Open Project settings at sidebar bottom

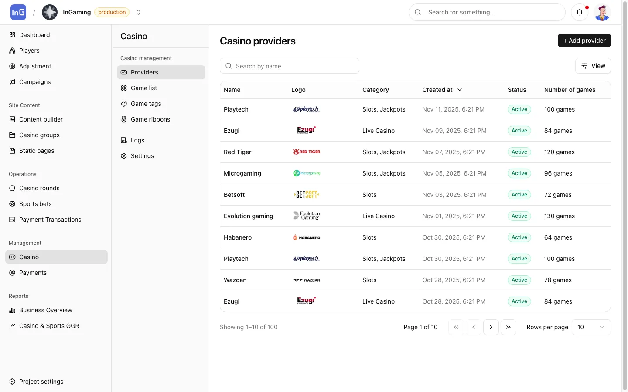click(41, 382)
